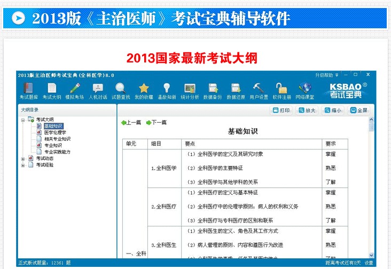Open 温故知新 review lightbulb icon
Image resolution: width=391 pixels, height=269 pixels.
[x=167, y=91]
